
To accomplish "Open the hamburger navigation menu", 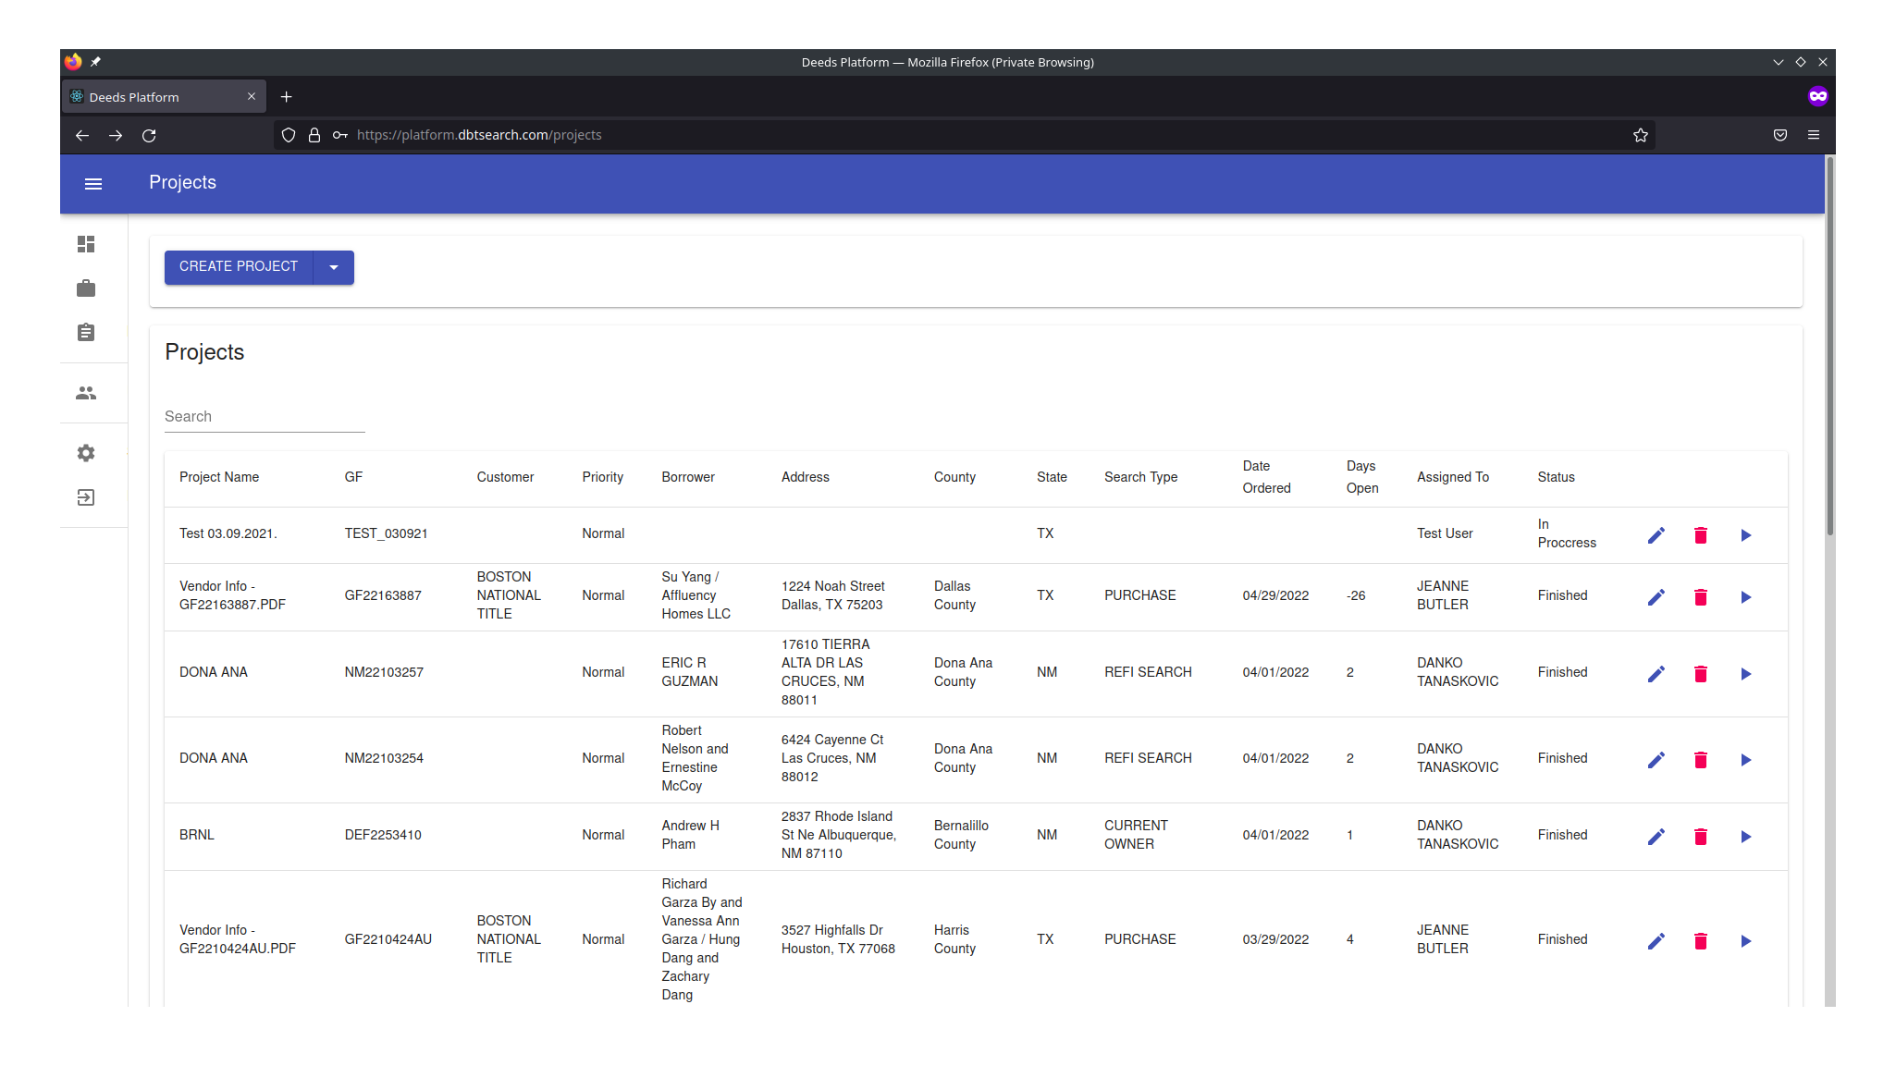I will 93,184.
